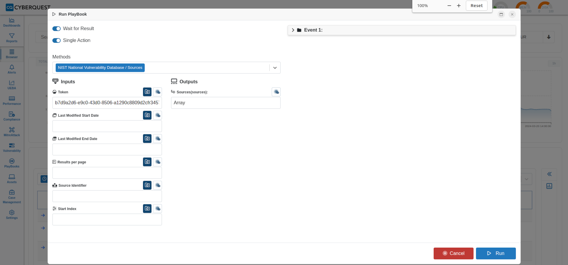Viewport: 568px width, 265px height.
Task: Click lookup icon for Results per page
Action: [158, 162]
